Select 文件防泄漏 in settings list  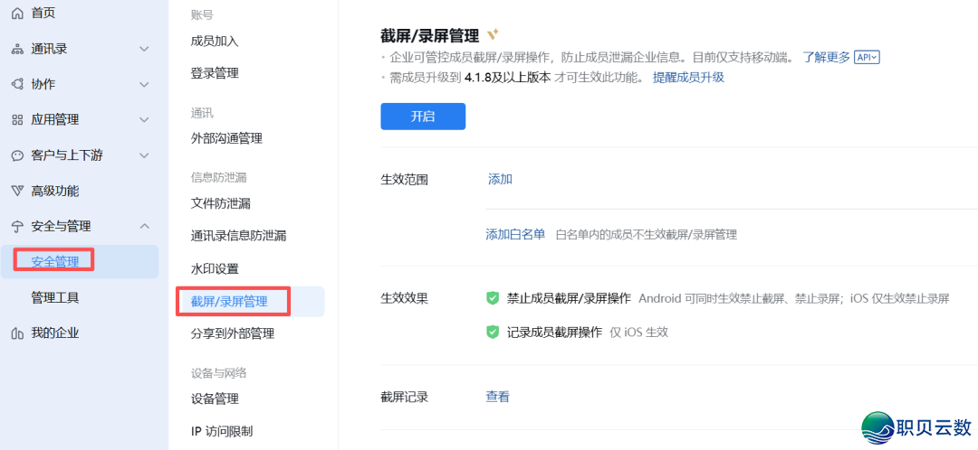[220, 203]
